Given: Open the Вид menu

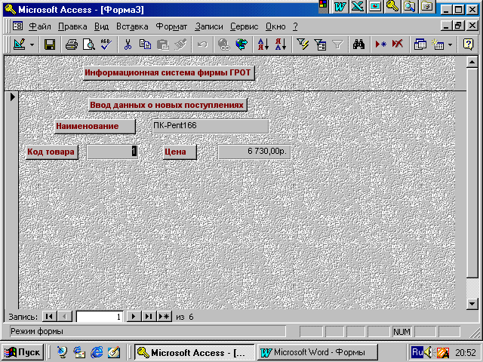Looking at the screenshot, I should [101, 27].
